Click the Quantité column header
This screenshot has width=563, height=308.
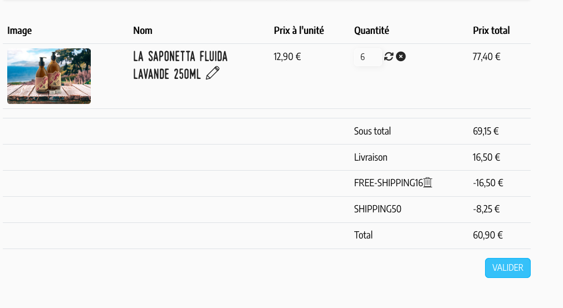click(371, 31)
